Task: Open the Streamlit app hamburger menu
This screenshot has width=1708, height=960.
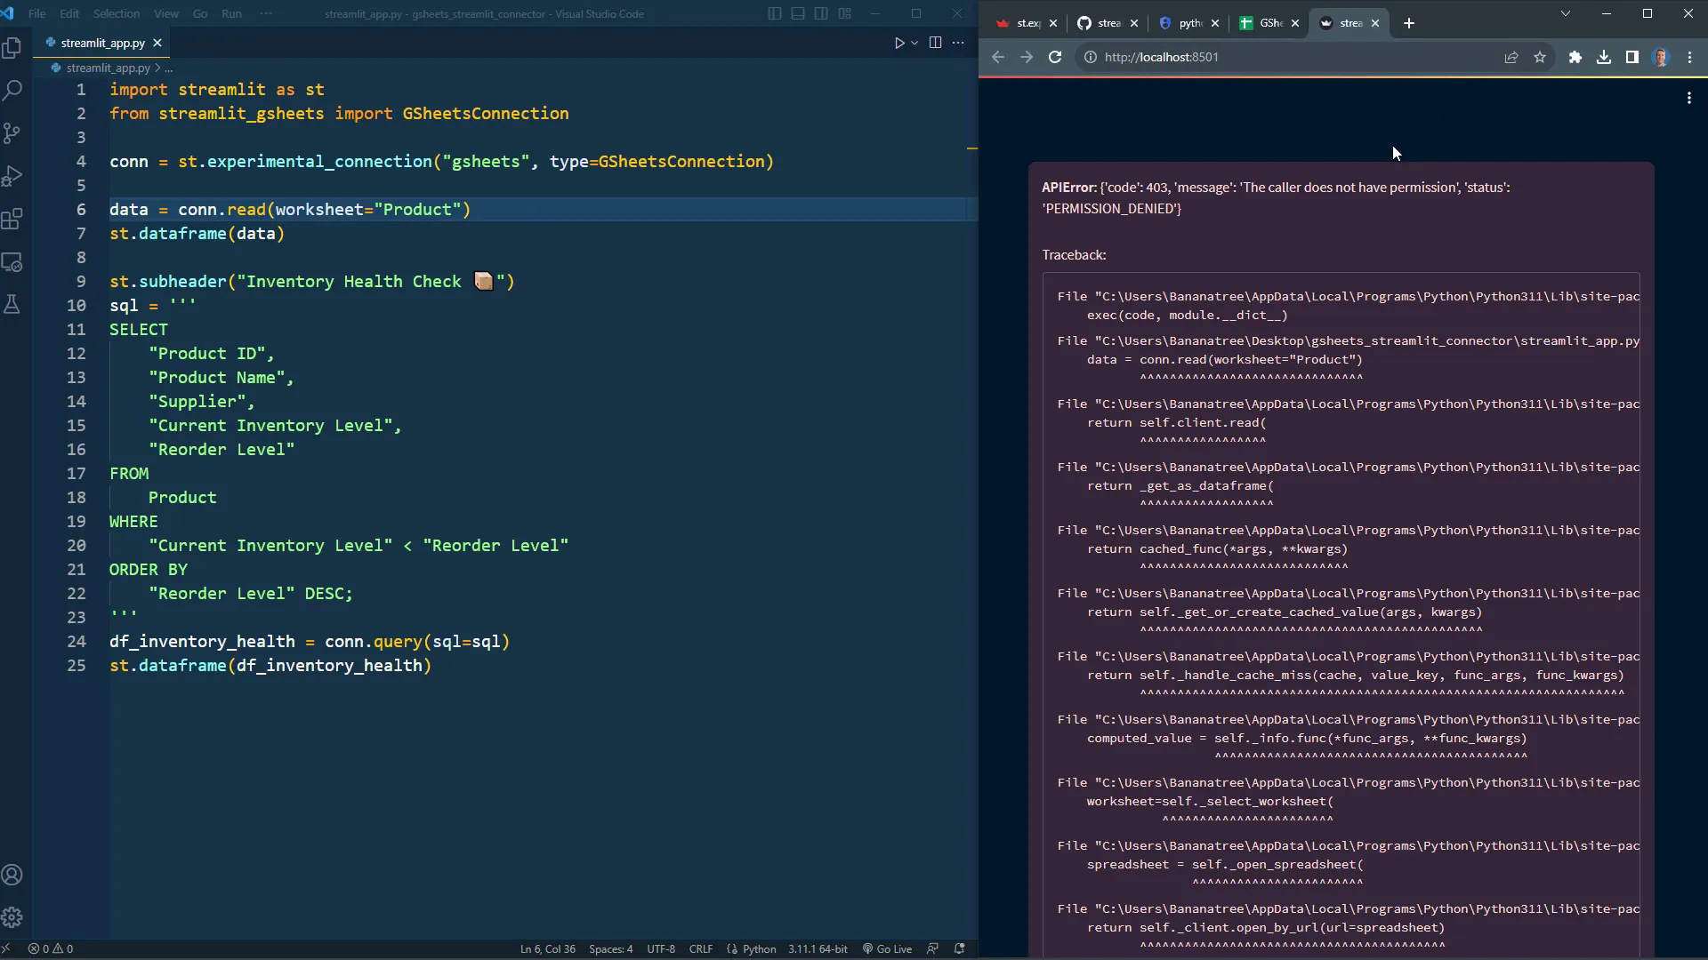Action: click(1688, 99)
